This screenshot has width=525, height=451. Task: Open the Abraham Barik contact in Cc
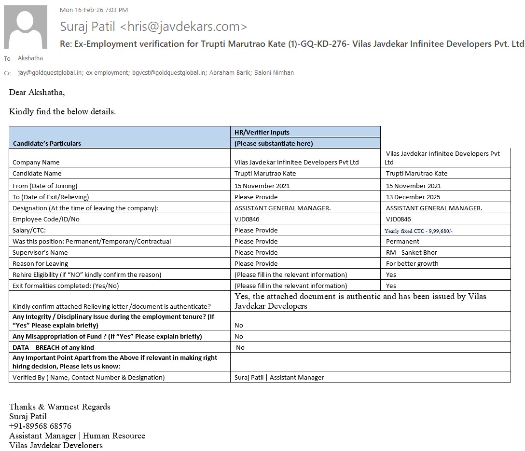tap(226, 73)
